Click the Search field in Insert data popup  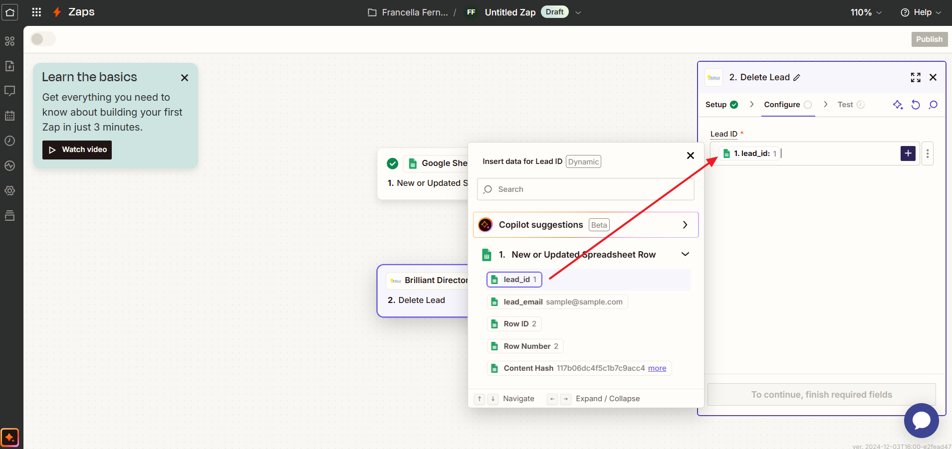(586, 189)
